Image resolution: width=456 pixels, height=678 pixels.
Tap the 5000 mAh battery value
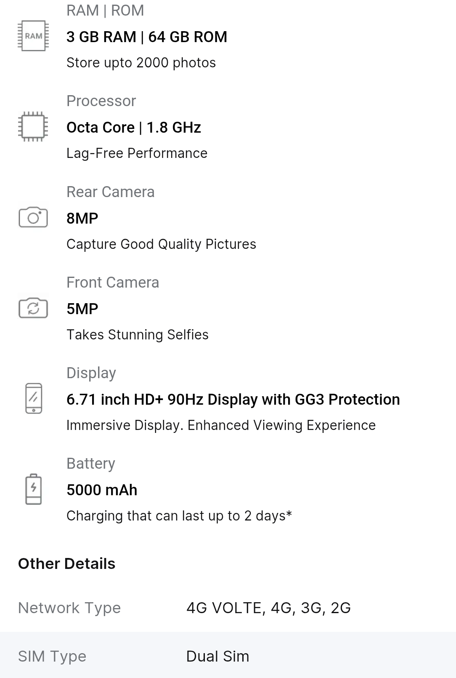[x=102, y=490]
